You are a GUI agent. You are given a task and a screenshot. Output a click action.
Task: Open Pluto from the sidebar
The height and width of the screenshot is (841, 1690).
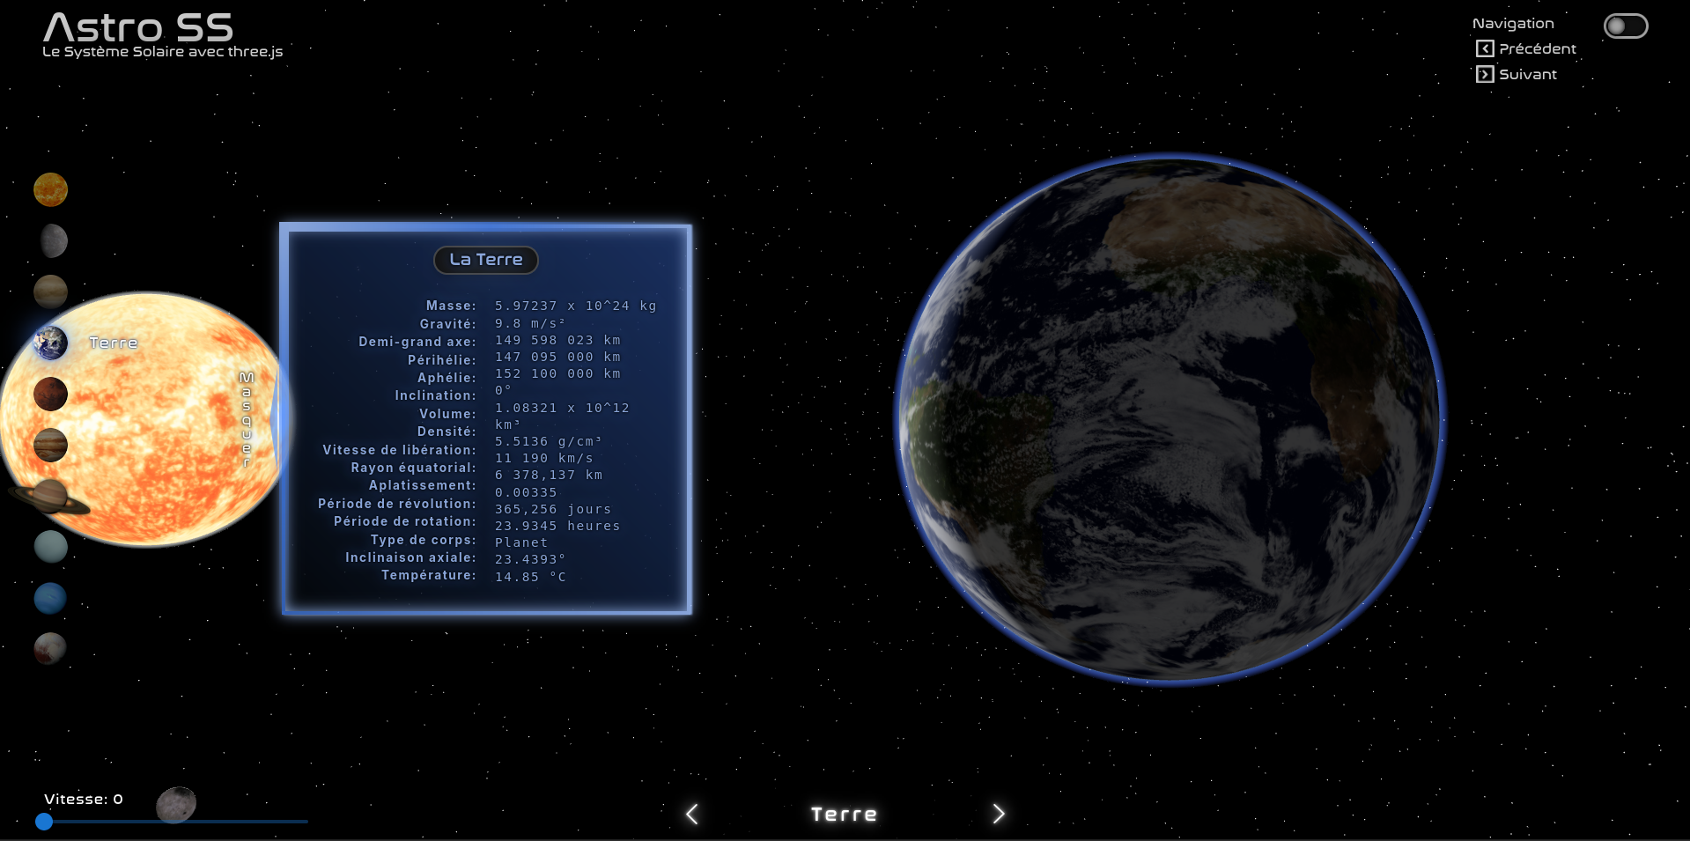click(x=50, y=649)
